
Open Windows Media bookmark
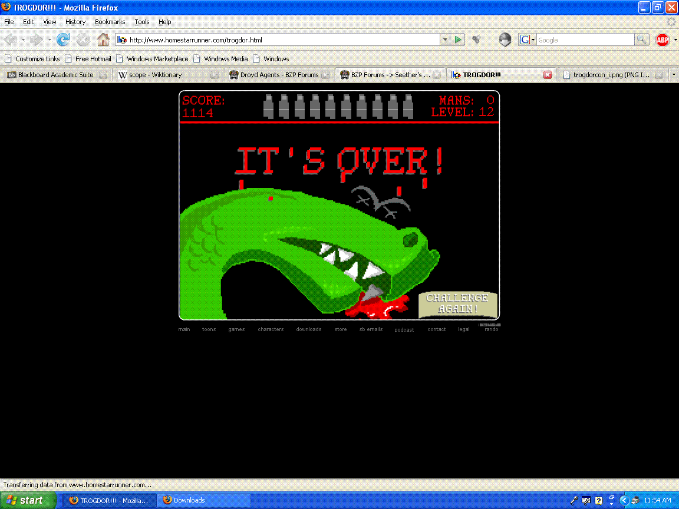coord(221,59)
